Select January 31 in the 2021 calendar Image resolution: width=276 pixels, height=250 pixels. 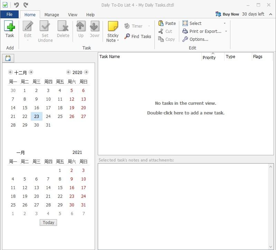tap(84, 205)
